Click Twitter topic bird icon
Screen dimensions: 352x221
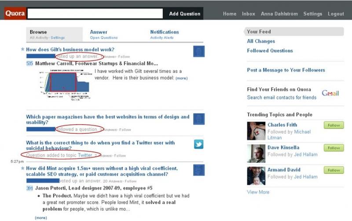[199, 144]
